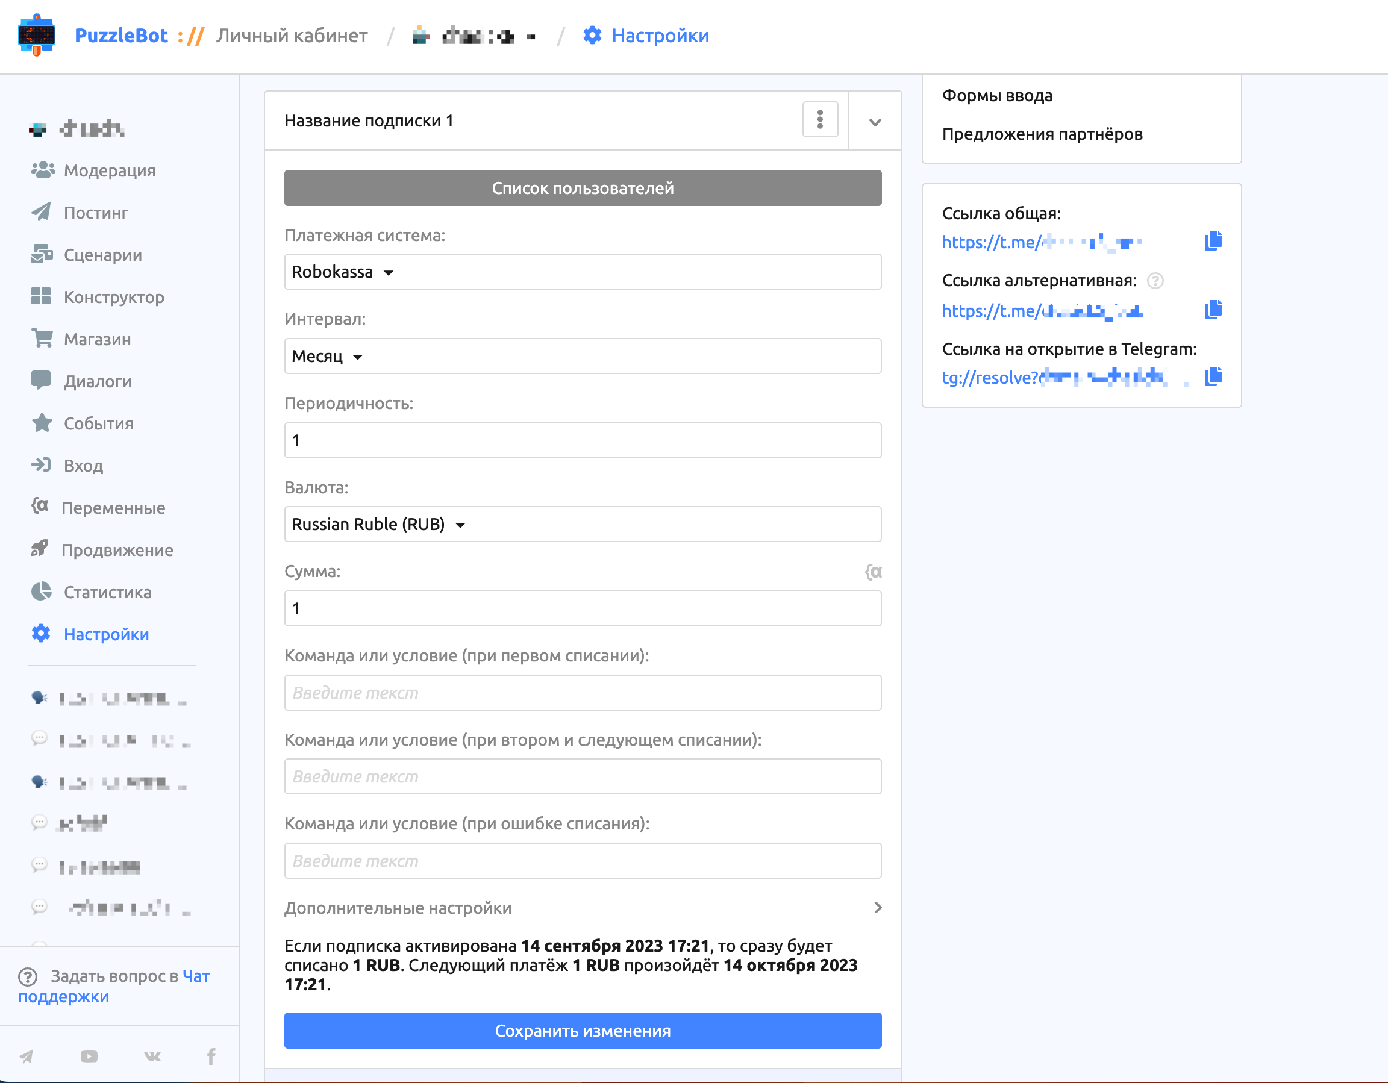The height and width of the screenshot is (1083, 1388).
Task: Open "Конструктор" in the sidebar
Action: (x=98, y=297)
